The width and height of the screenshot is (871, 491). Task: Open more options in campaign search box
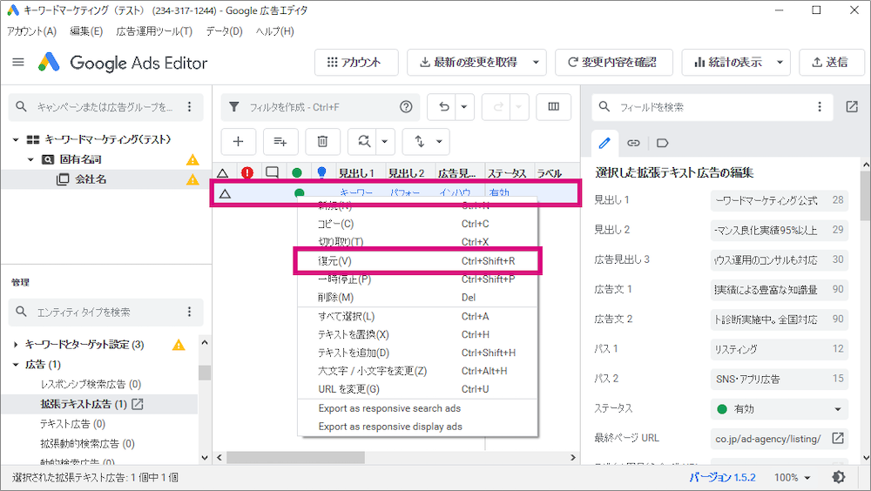tap(189, 106)
